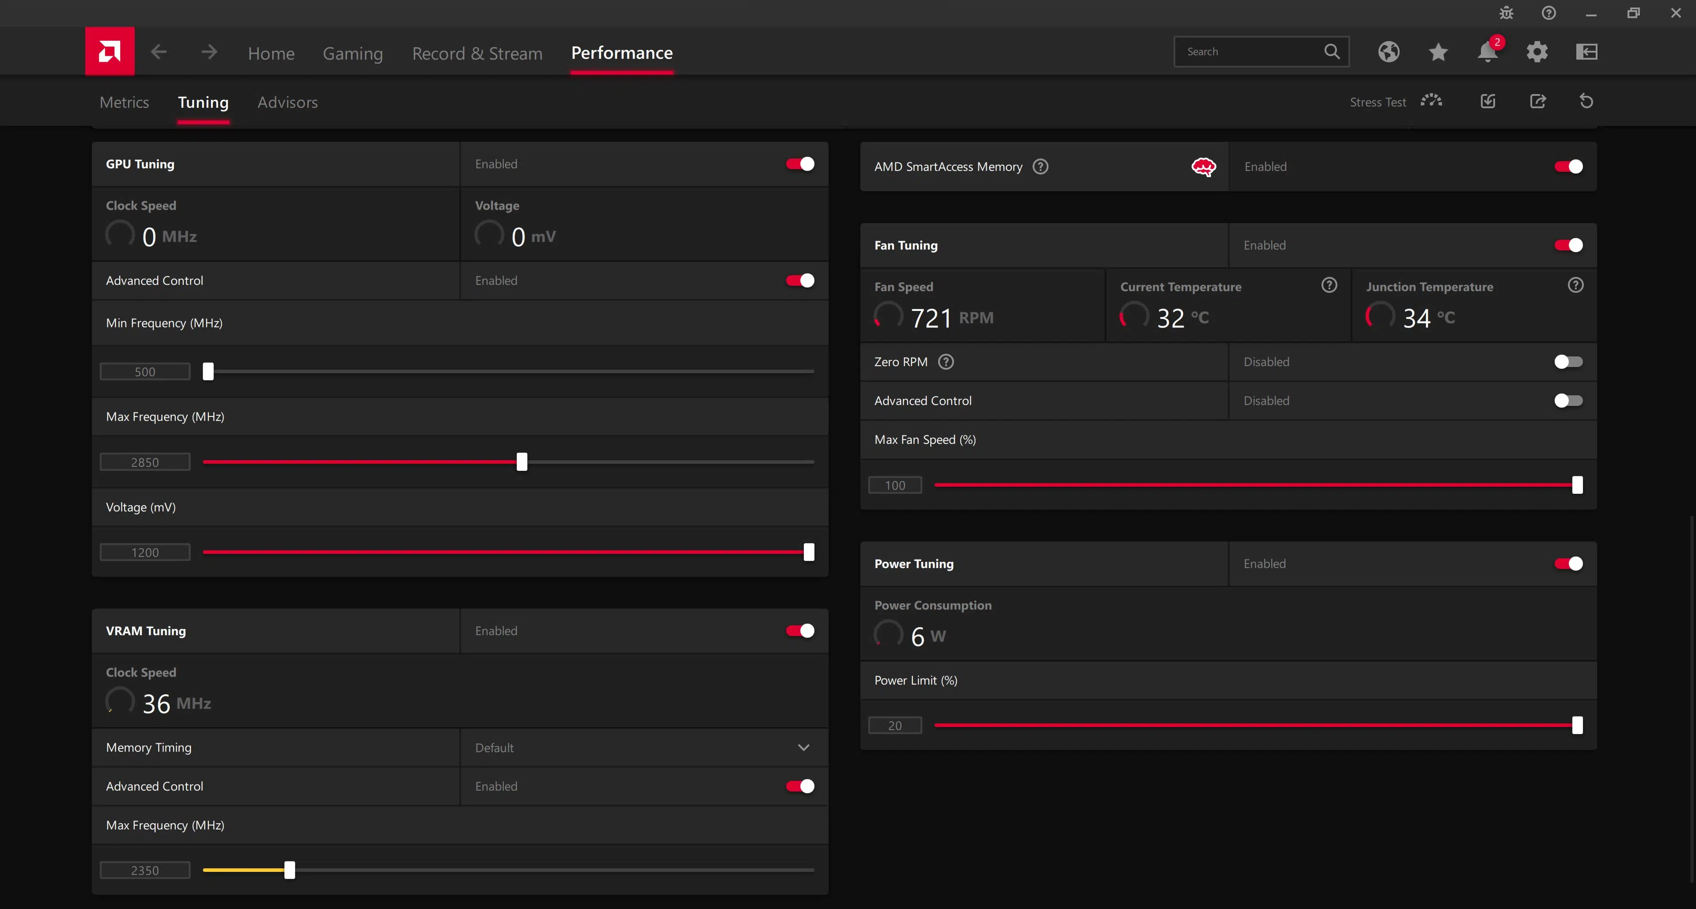Open the Gaming tab
The height and width of the screenshot is (909, 1696).
[x=353, y=53]
